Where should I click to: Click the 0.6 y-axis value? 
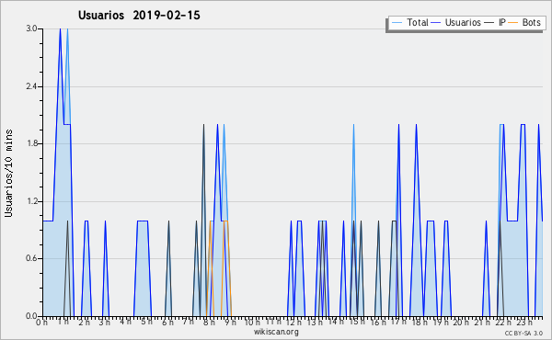pos(31,259)
